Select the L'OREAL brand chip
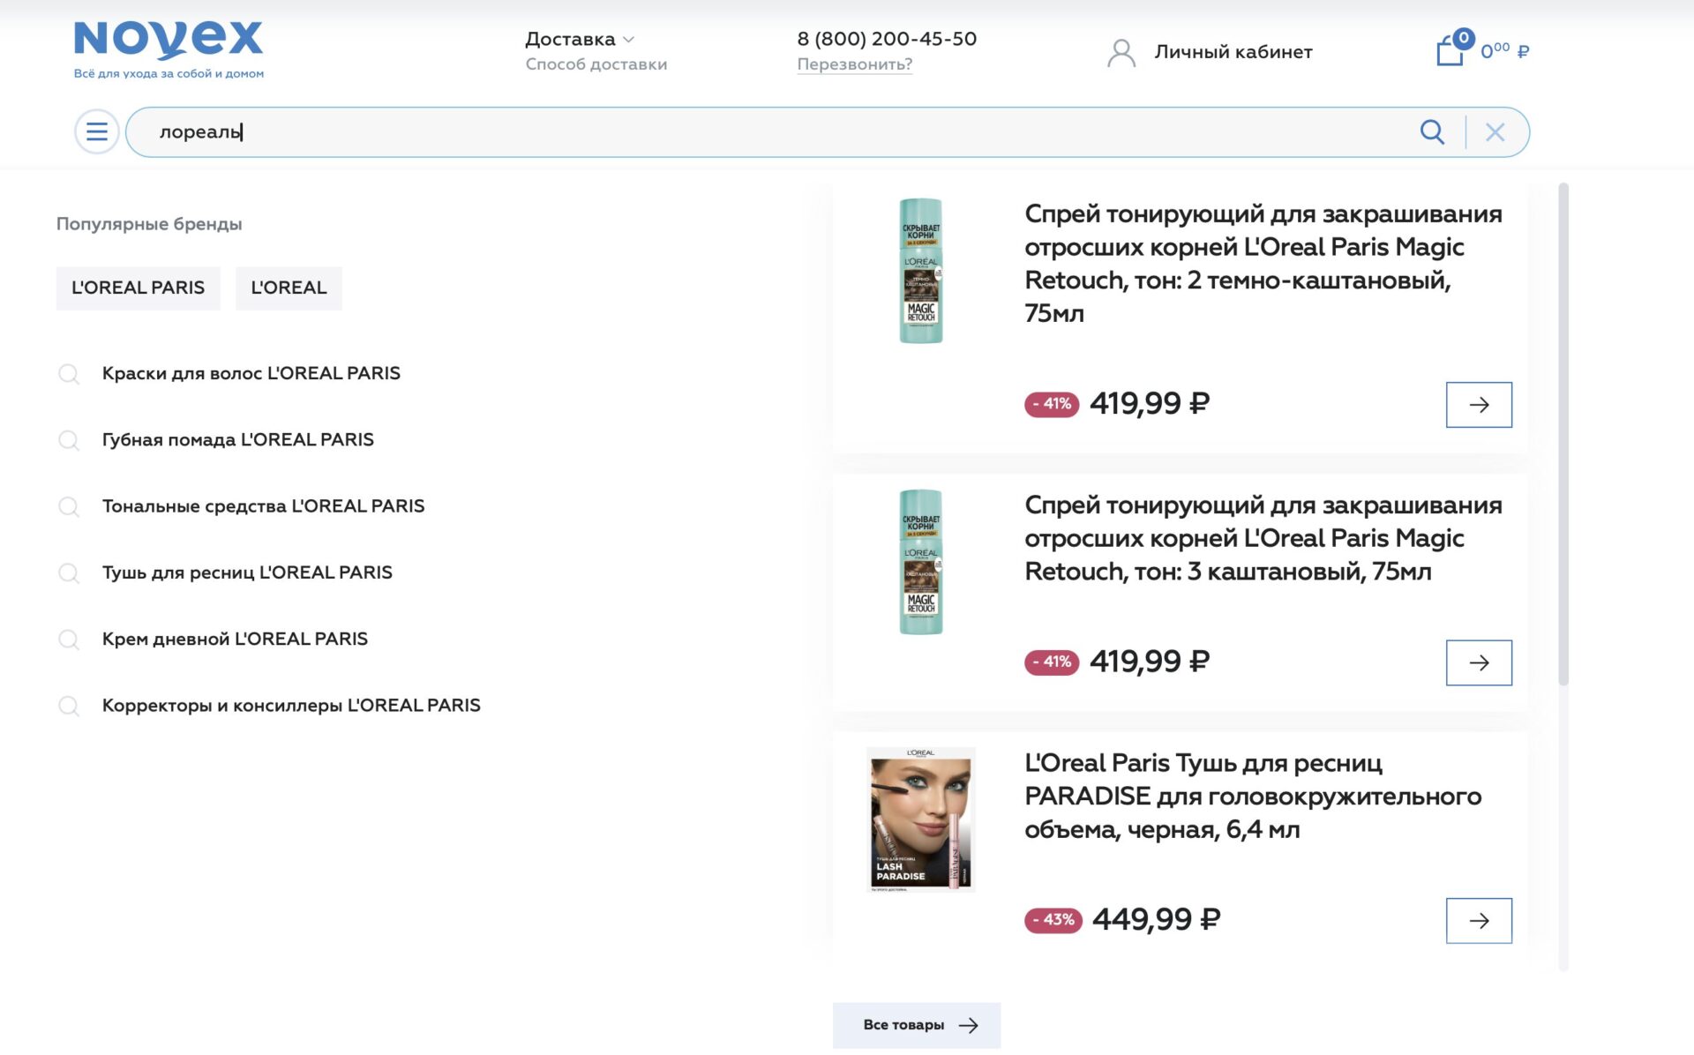This screenshot has width=1694, height=1055. coord(289,288)
